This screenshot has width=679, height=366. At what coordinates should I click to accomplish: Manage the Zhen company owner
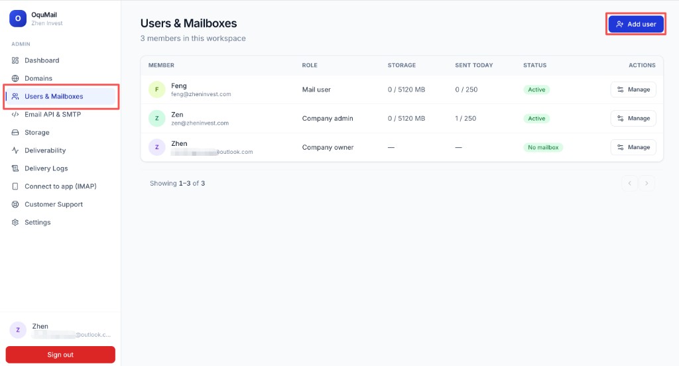633,147
